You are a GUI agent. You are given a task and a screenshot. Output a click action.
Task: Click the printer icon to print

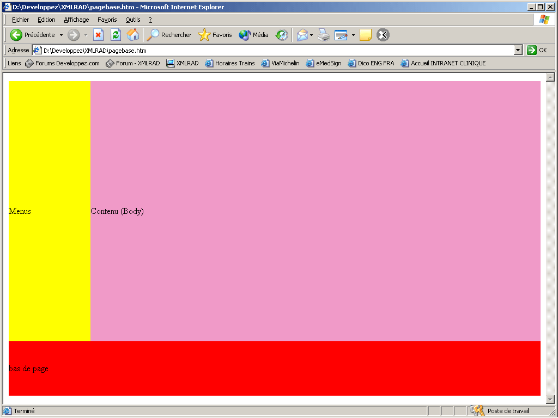point(324,35)
